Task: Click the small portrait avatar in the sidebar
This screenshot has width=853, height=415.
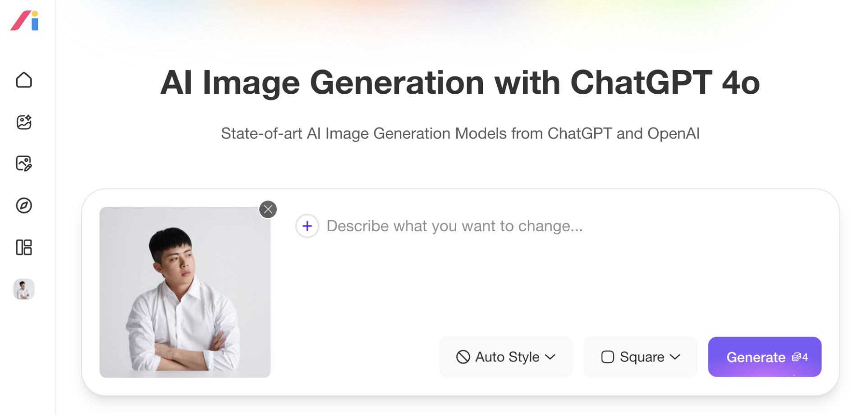Action: pyautogui.click(x=24, y=289)
